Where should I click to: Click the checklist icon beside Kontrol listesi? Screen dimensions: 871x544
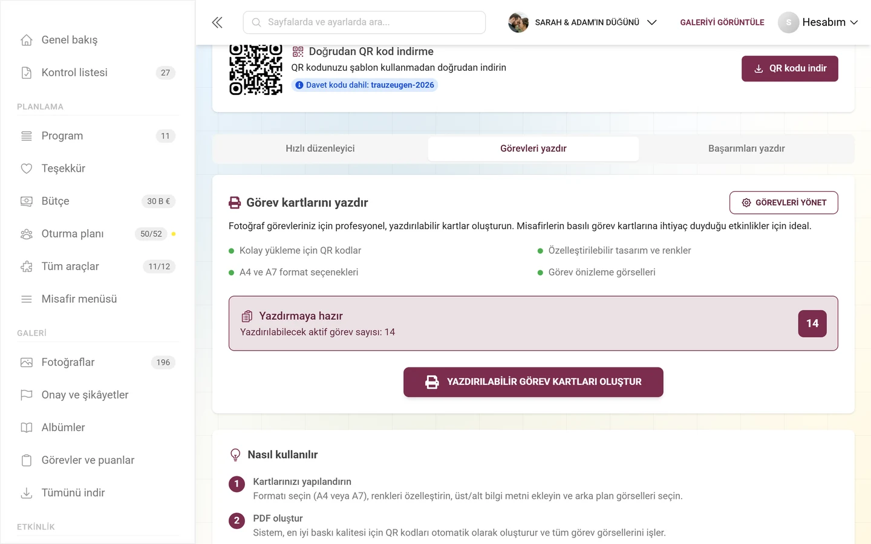click(27, 73)
